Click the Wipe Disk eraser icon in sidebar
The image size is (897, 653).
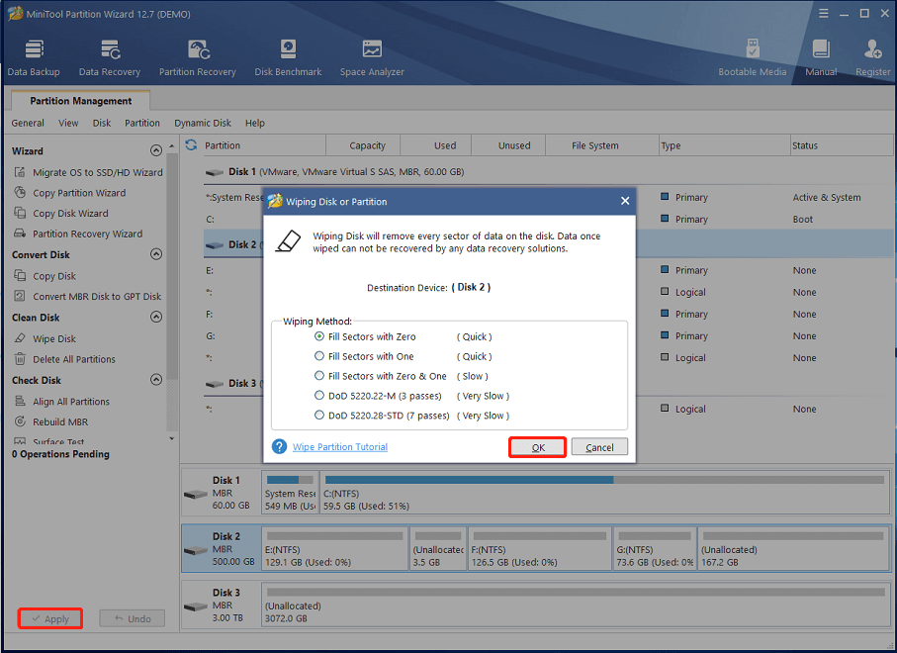20,338
